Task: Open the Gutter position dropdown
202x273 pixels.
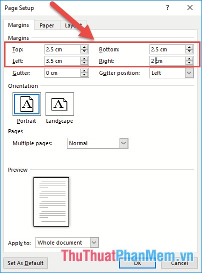Action: pyautogui.click(x=171, y=73)
